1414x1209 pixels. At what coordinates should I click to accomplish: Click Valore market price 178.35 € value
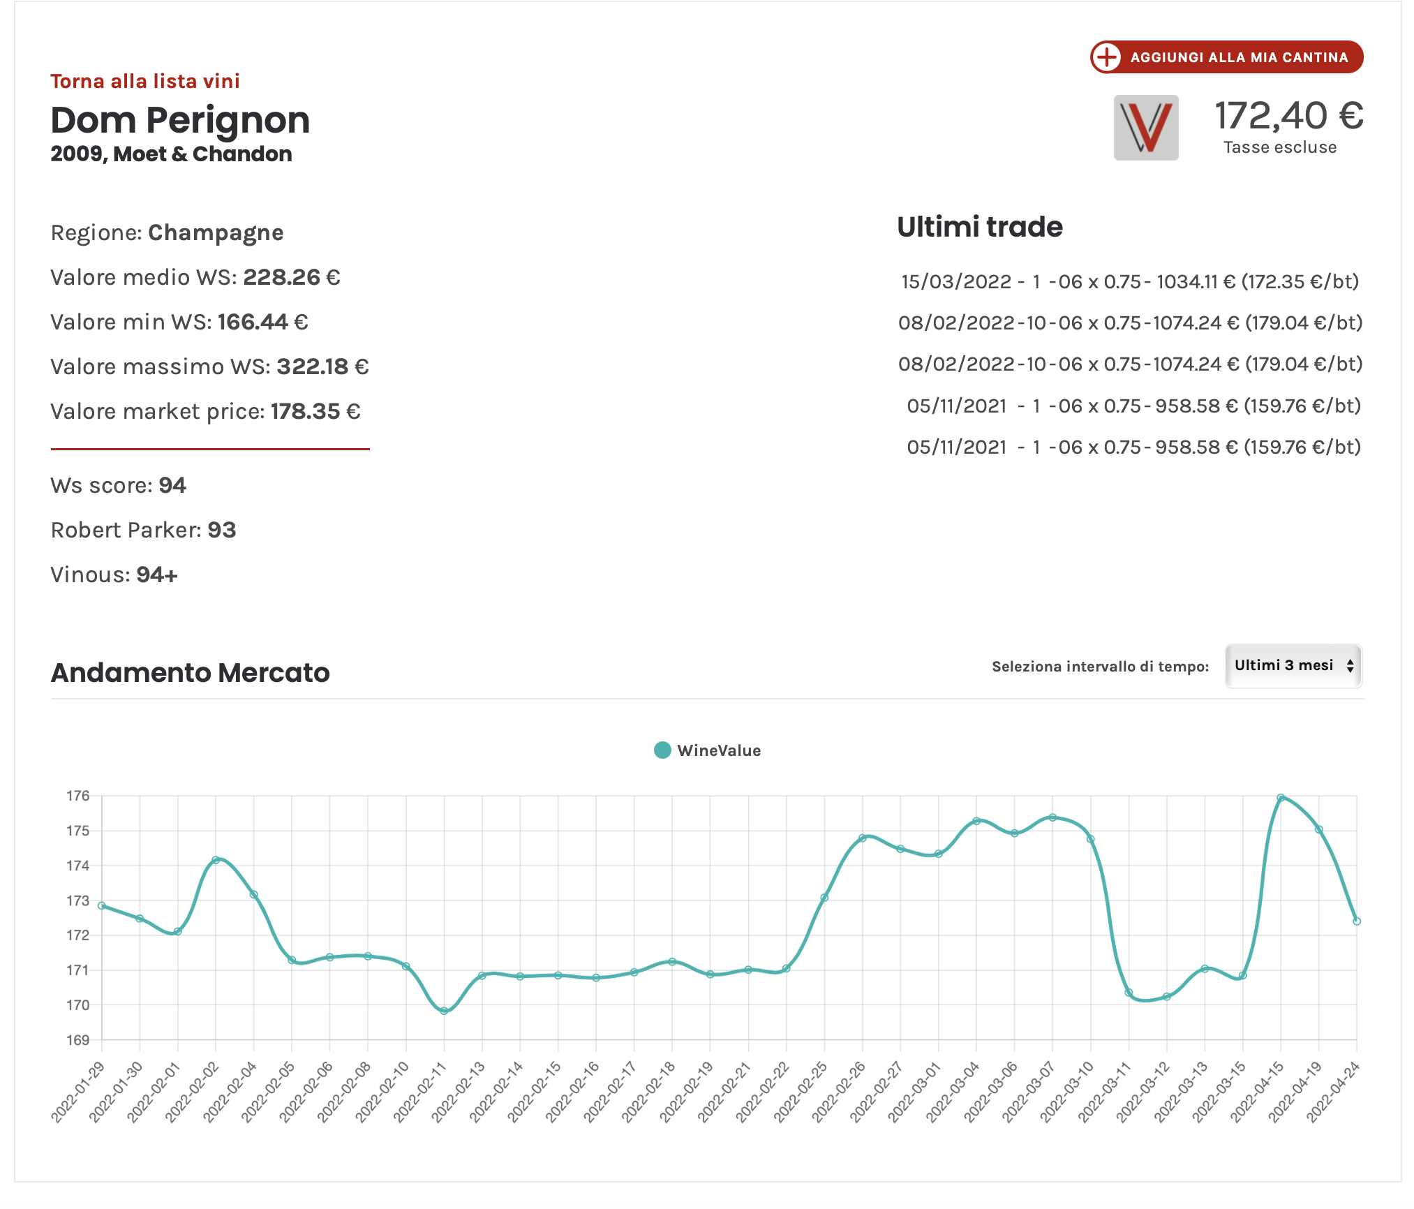[315, 411]
